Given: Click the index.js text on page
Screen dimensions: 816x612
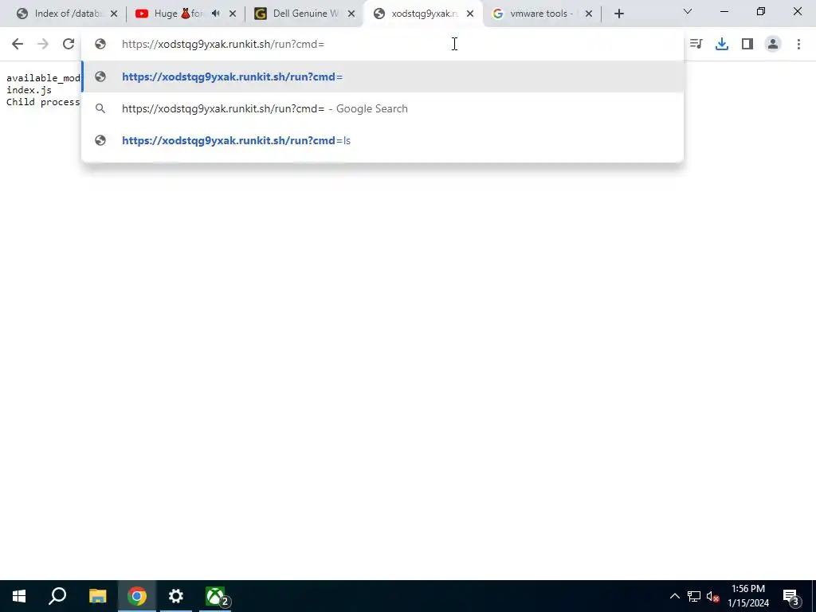Looking at the screenshot, I should tap(29, 90).
